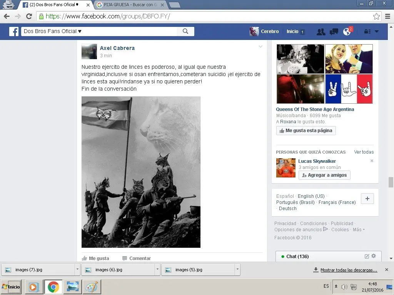This screenshot has width=394, height=295.
Task: Open notifications globe icon
Action: [347, 31]
